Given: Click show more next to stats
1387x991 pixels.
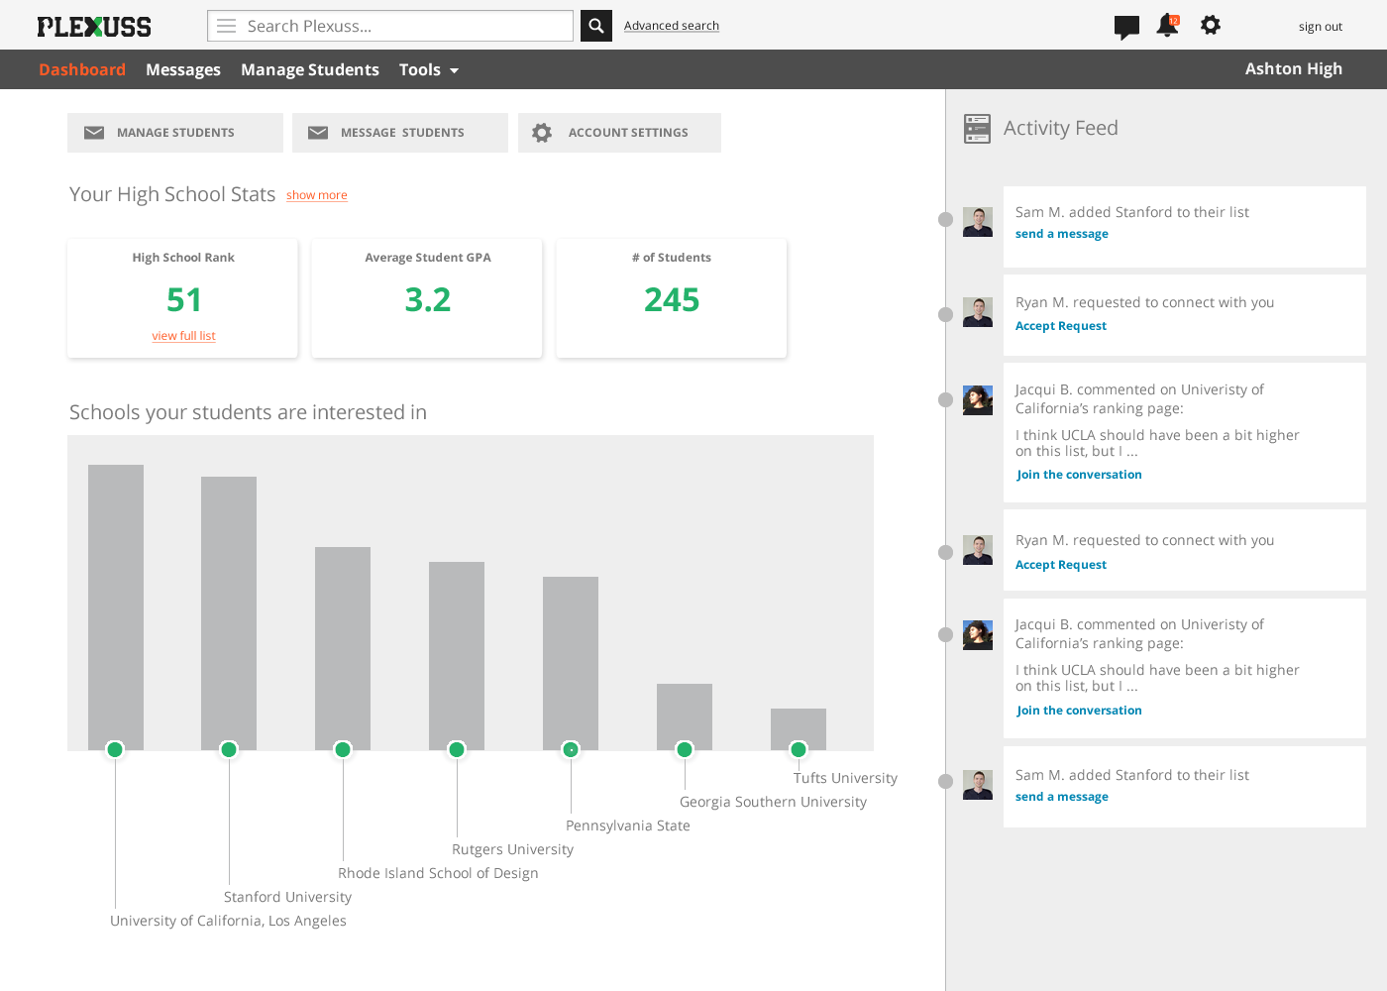Looking at the screenshot, I should coord(317,195).
